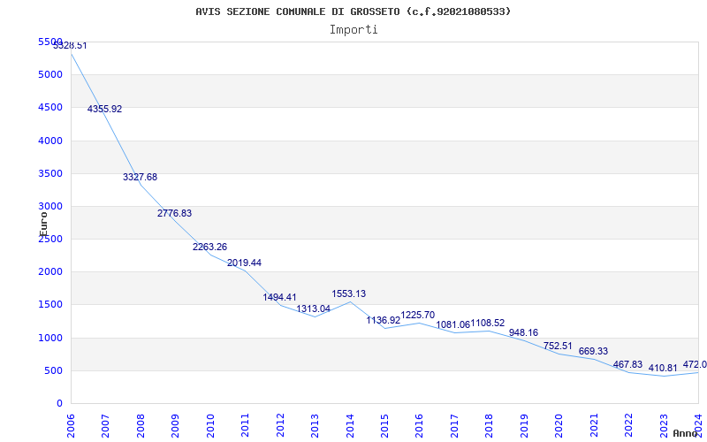
Task: Click data value 1108.52
Action: 488,323
